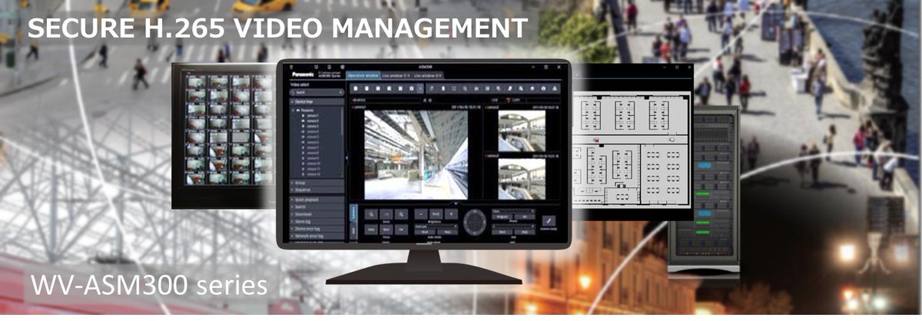
Task: Select the large main camera video pane
Action: click(416, 154)
